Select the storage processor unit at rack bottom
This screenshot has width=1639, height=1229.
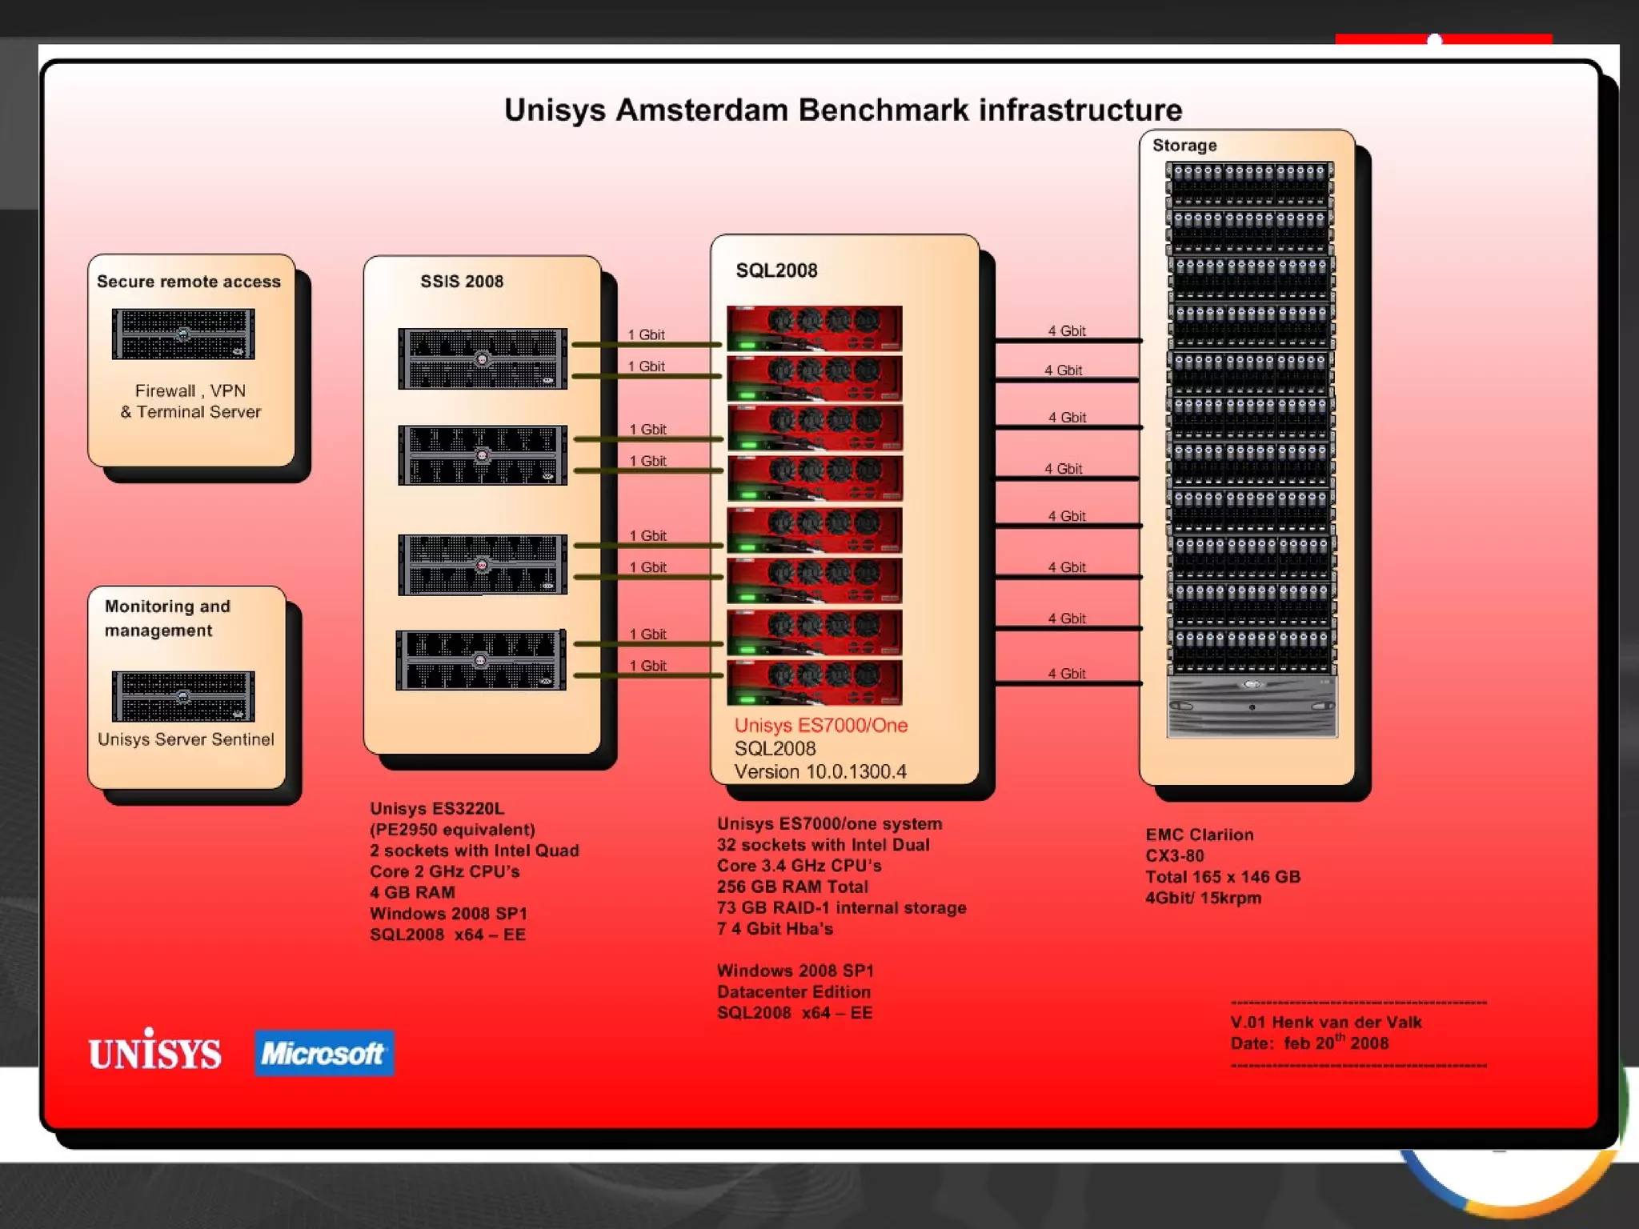[x=1252, y=707]
